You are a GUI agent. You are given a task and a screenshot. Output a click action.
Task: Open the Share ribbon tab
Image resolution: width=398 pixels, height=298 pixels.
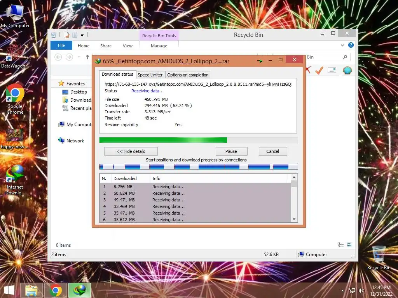click(x=106, y=46)
